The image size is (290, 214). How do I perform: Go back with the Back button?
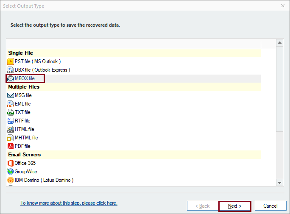[203, 206]
